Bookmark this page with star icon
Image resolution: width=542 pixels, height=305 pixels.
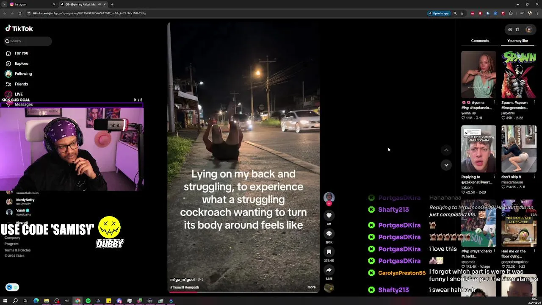tap(462, 13)
